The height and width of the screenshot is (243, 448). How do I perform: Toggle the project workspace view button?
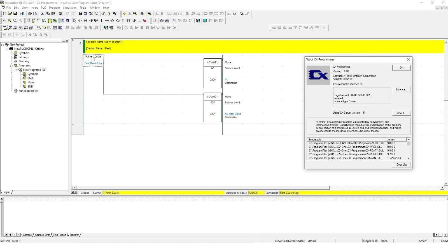(x=4, y=28)
